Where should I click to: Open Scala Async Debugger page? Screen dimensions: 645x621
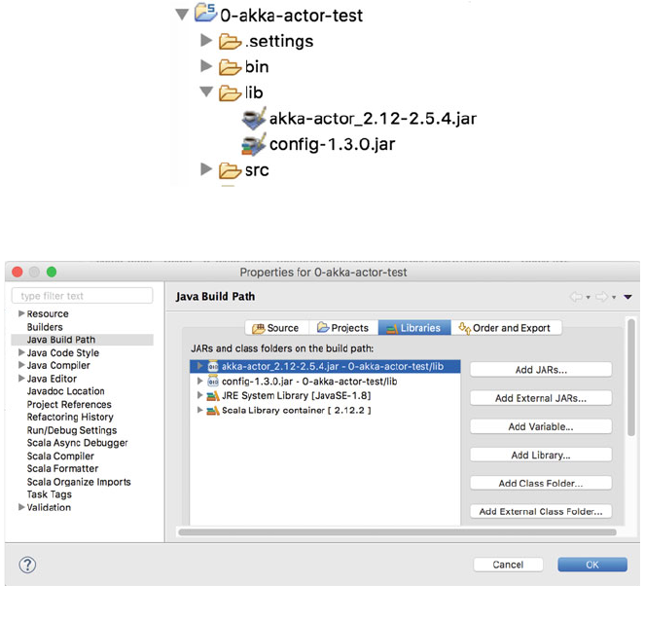click(77, 443)
